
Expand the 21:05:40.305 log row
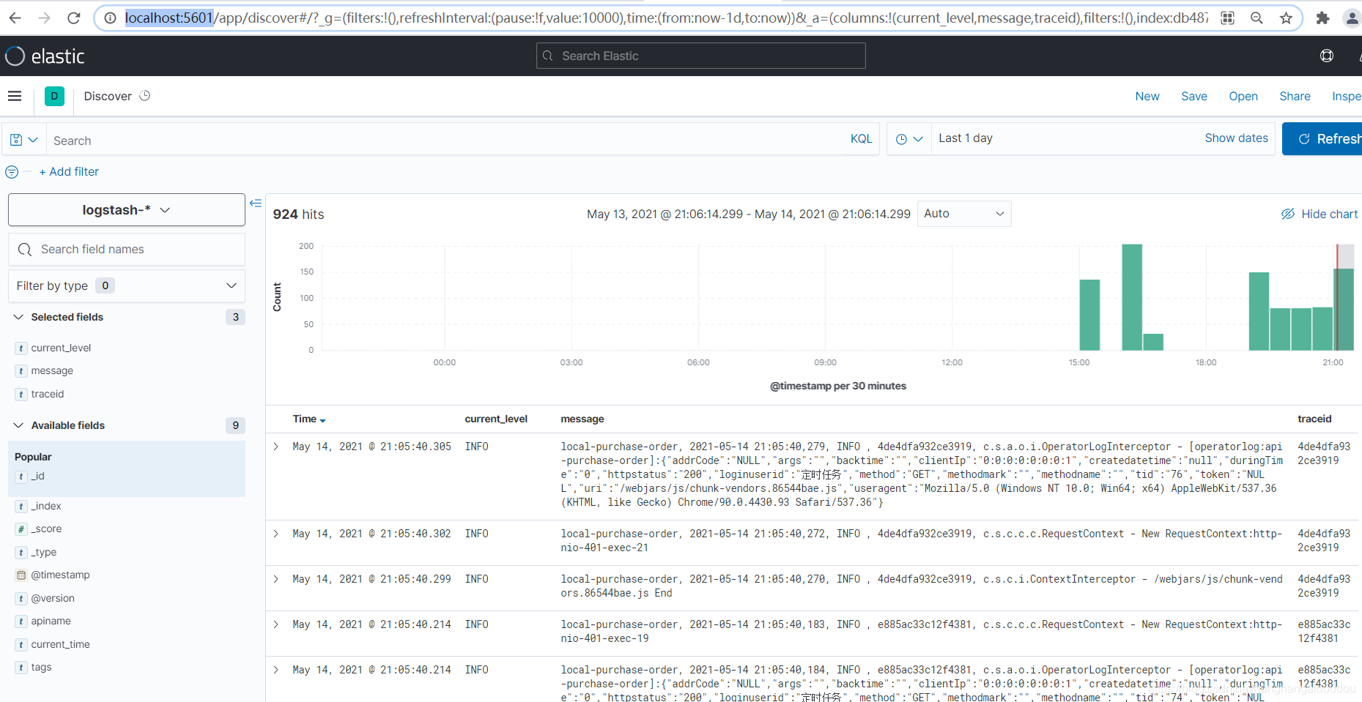(x=276, y=447)
